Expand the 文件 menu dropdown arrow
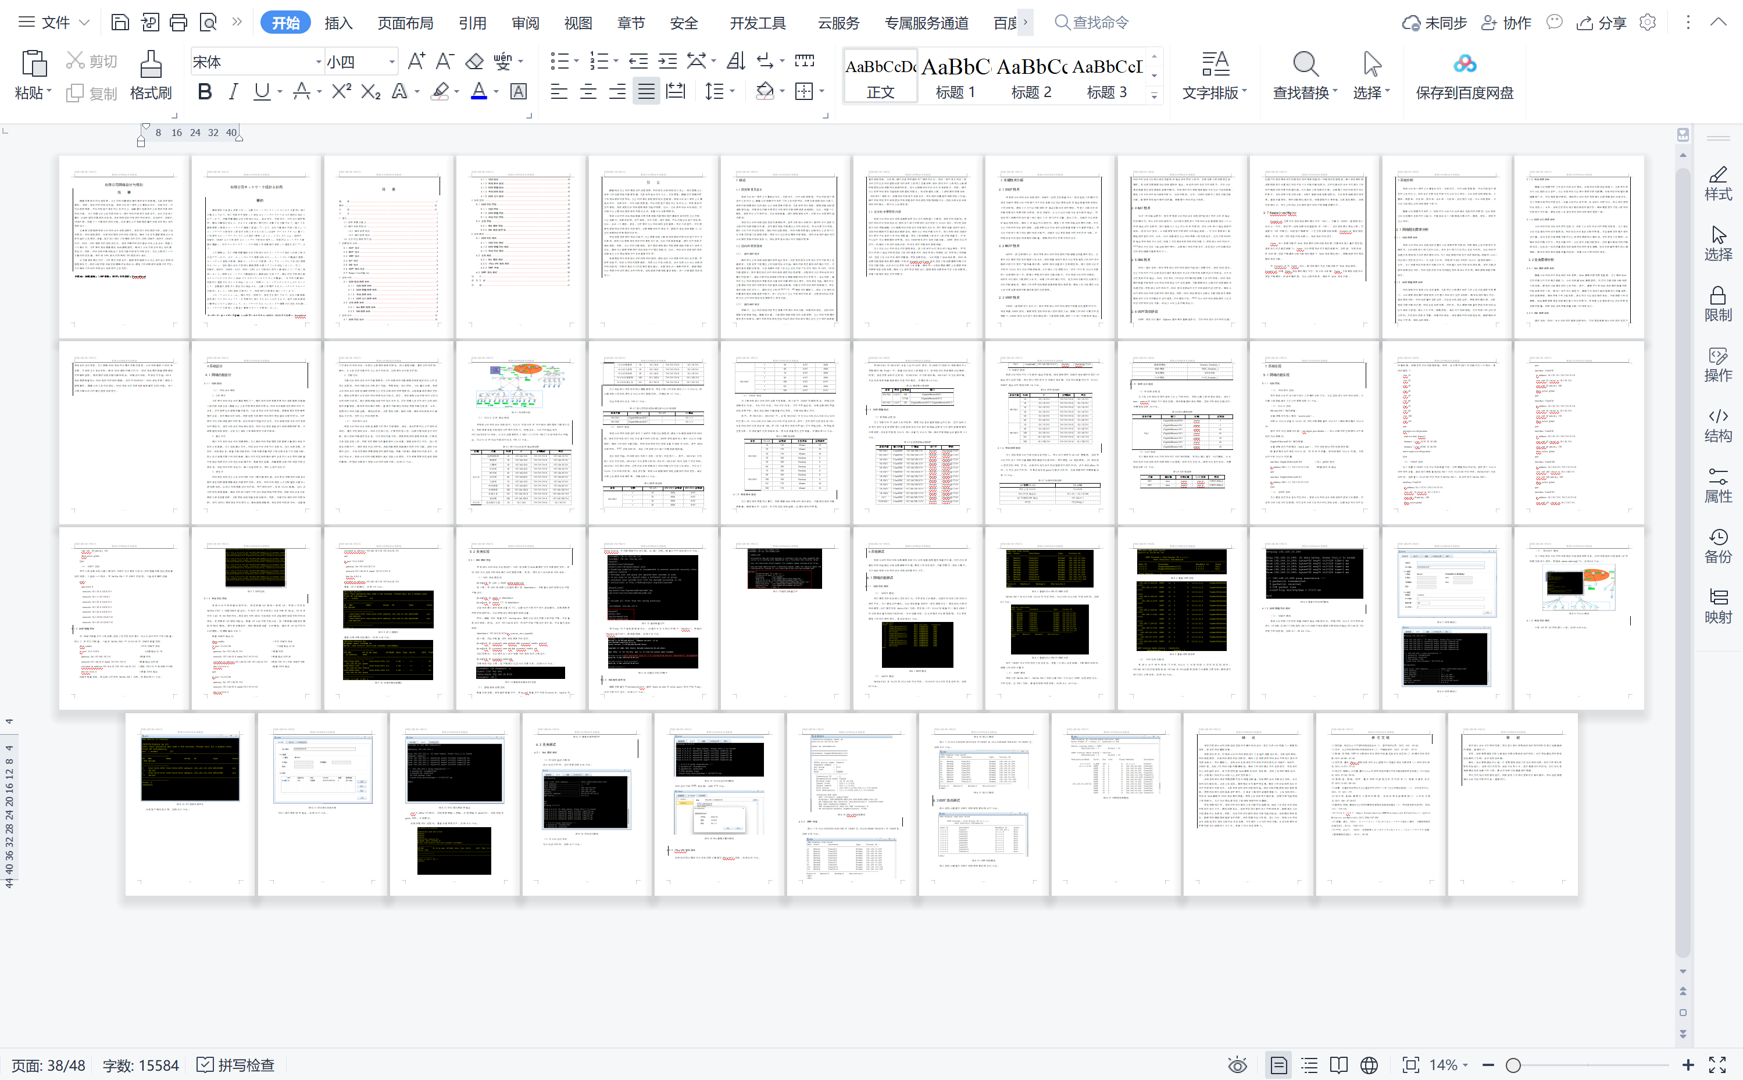The height and width of the screenshot is (1080, 1743). pos(84,23)
